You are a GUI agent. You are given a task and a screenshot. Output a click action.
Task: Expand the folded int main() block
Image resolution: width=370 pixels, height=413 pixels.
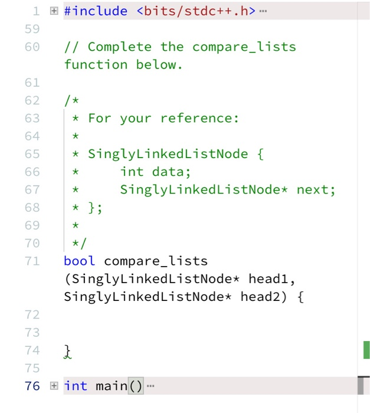(x=54, y=386)
